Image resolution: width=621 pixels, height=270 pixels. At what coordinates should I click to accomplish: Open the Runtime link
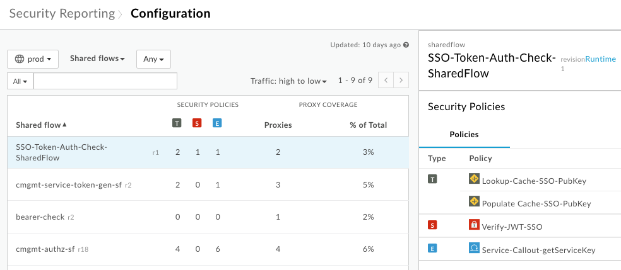[x=600, y=59]
